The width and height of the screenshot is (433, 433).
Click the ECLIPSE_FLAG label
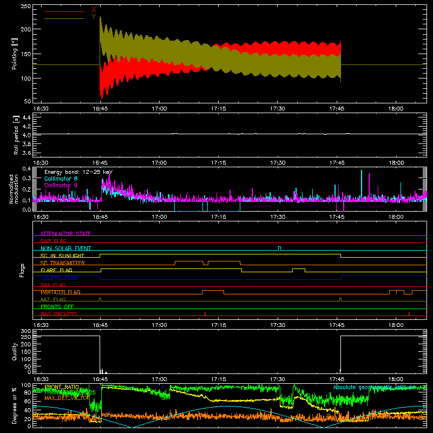click(59, 278)
